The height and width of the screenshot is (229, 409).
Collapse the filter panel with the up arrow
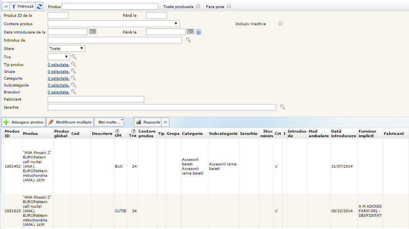(x=6, y=6)
